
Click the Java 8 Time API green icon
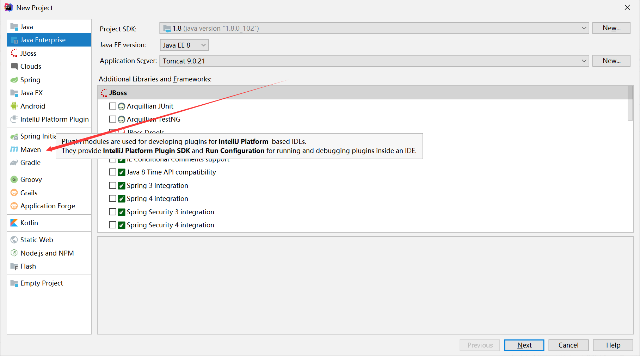[122, 172]
